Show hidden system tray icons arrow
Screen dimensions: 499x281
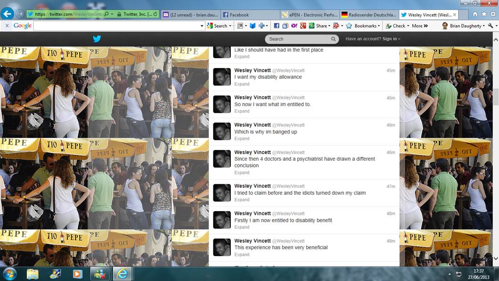click(450, 274)
